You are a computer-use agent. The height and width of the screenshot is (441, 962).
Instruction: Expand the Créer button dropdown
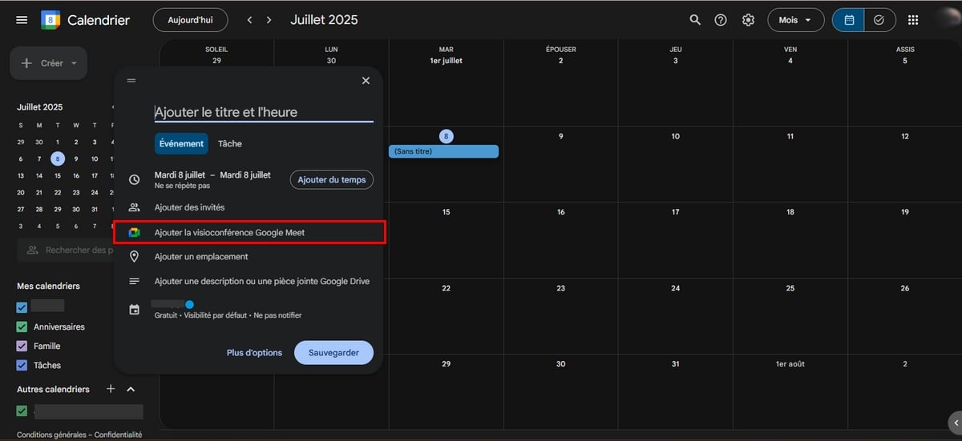pyautogui.click(x=74, y=63)
